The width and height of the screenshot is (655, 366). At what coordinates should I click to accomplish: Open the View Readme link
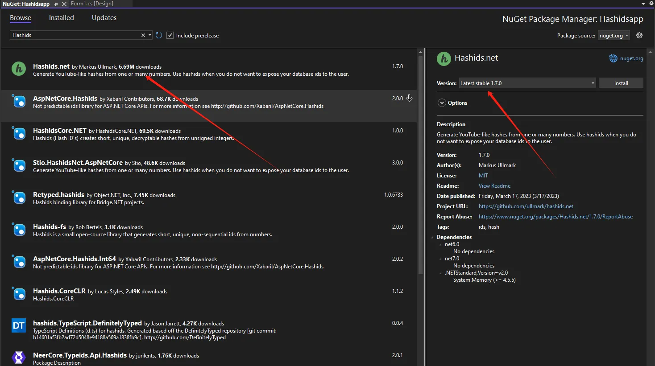pos(494,186)
